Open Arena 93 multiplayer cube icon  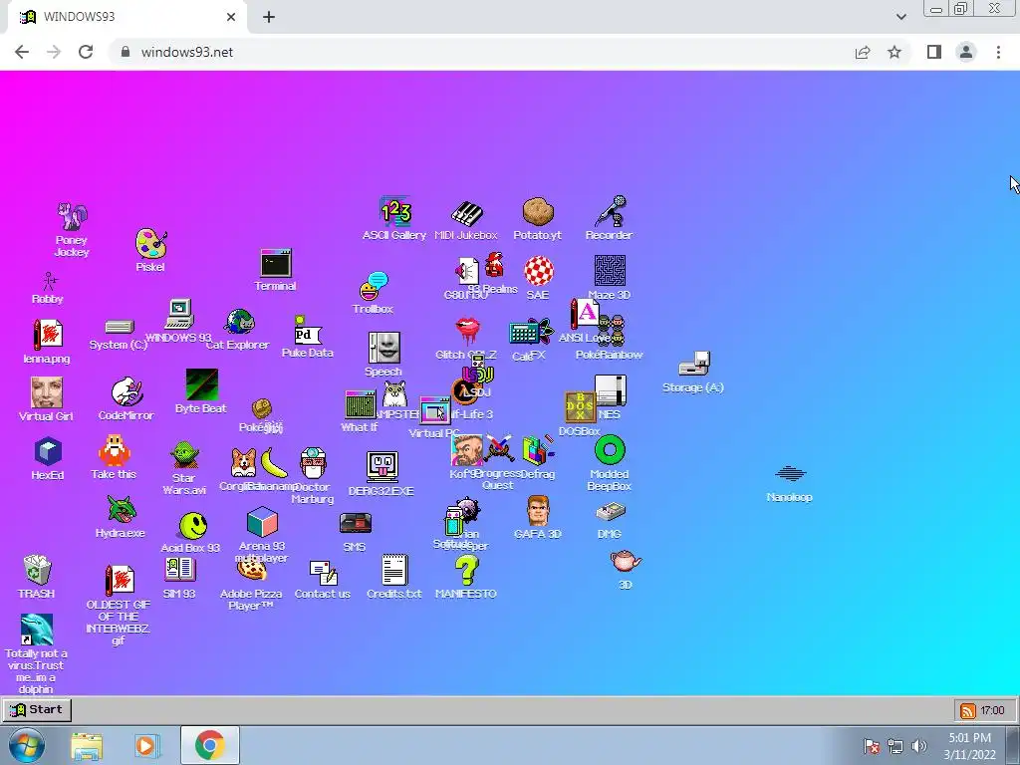(x=262, y=522)
